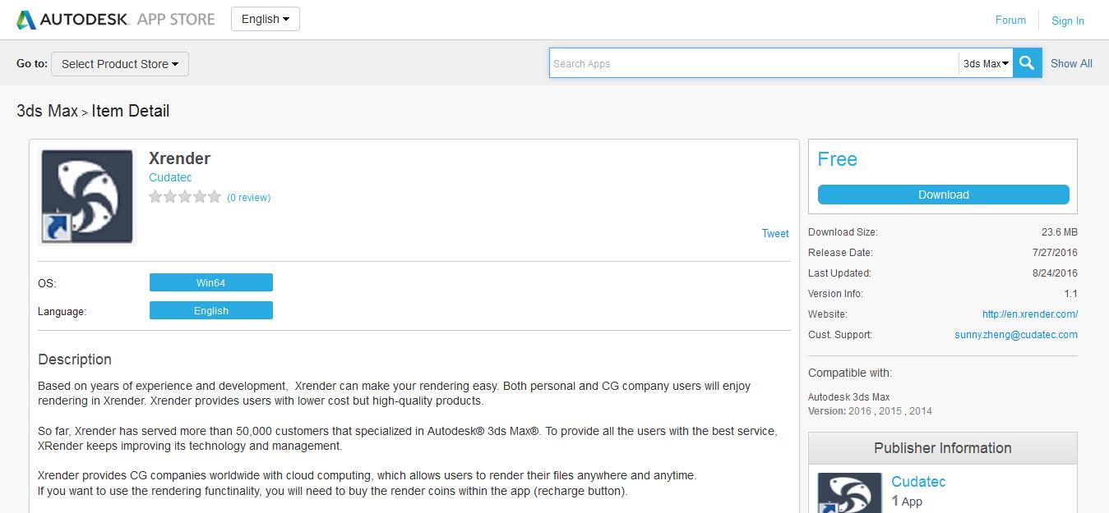Viewport: 1109px width, 513px height.
Task: Click the Cudatec publisher logo thumbnail
Action: tap(849, 492)
